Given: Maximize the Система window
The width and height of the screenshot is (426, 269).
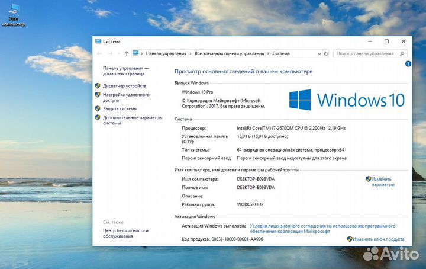Looking at the screenshot, I should pos(386,41).
